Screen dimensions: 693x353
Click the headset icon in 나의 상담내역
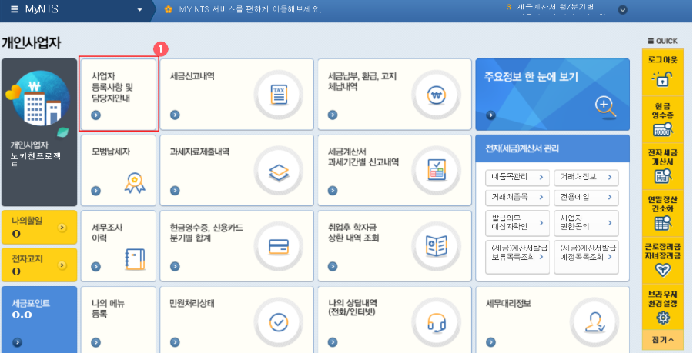[437, 323]
